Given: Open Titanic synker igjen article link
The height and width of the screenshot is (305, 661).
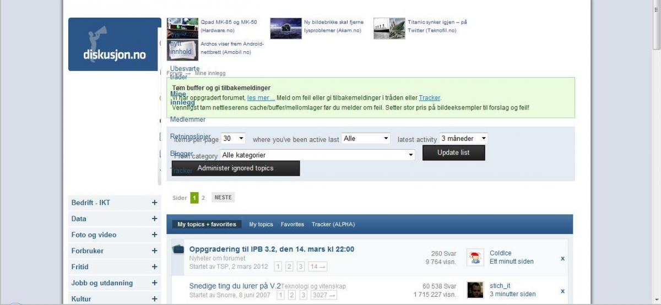Looking at the screenshot, I should tap(437, 26).
